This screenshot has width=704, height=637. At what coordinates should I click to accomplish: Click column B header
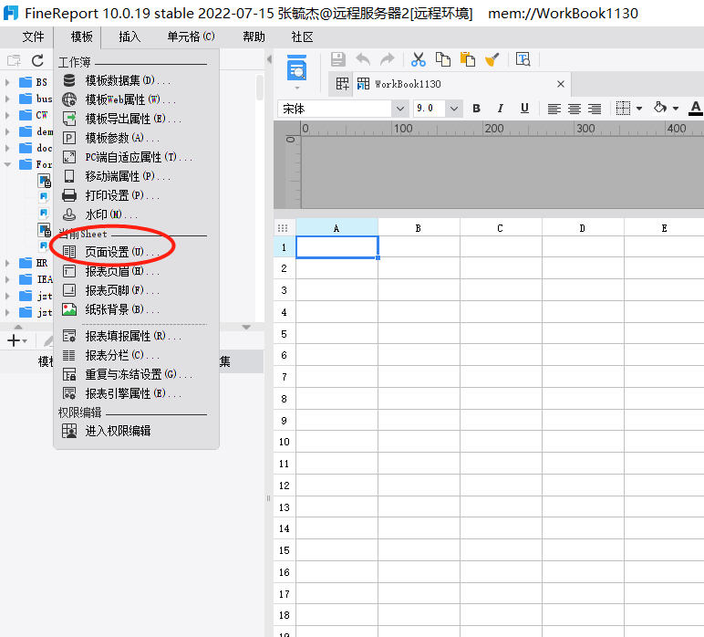click(x=419, y=228)
